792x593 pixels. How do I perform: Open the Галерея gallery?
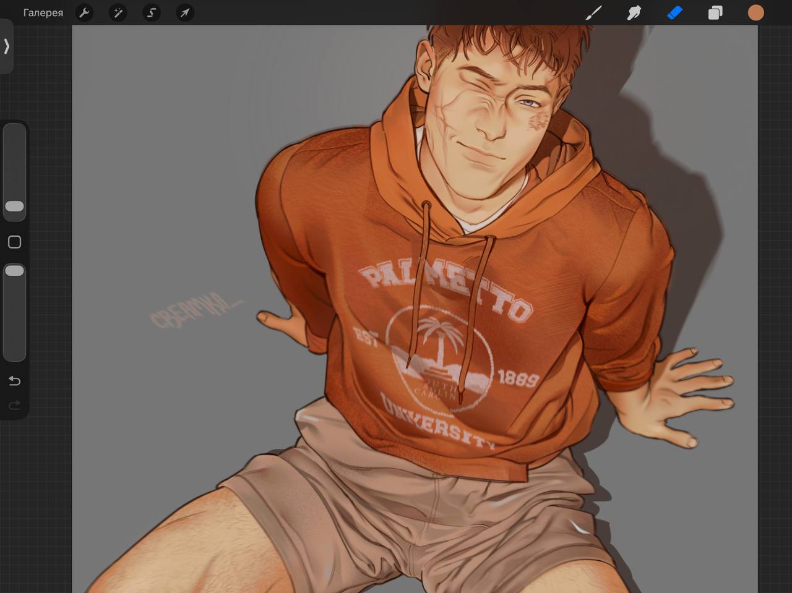[43, 12]
